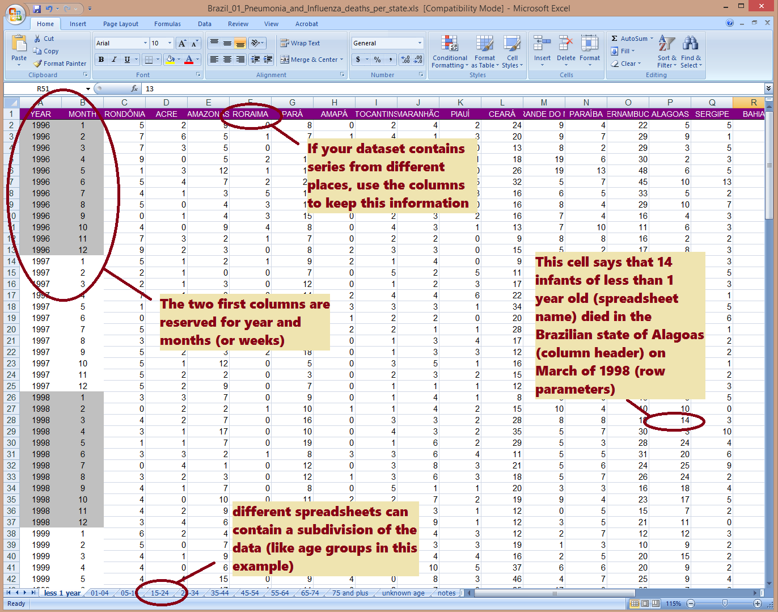Open Format as Table gallery
Image resolution: width=778 pixels, height=612 pixels.
(485, 52)
